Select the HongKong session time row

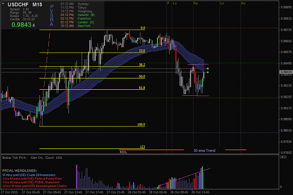click(x=76, y=11)
